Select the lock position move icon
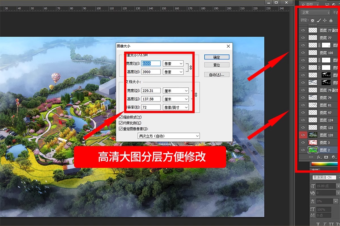 point(325,20)
